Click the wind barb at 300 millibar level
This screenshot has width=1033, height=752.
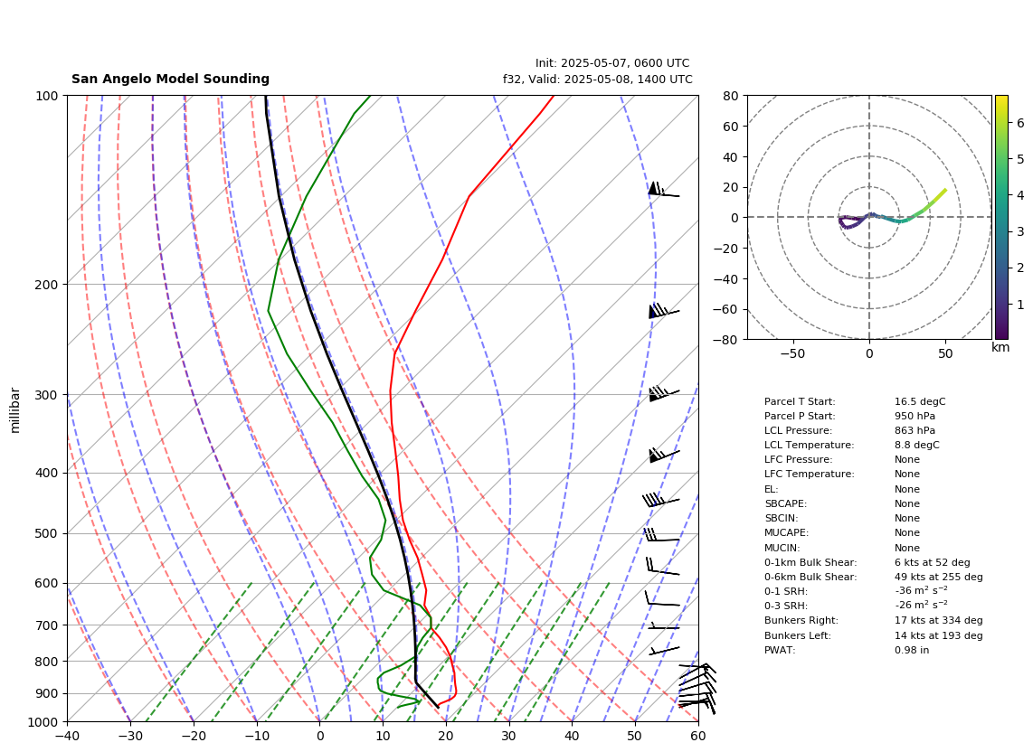[663, 394]
